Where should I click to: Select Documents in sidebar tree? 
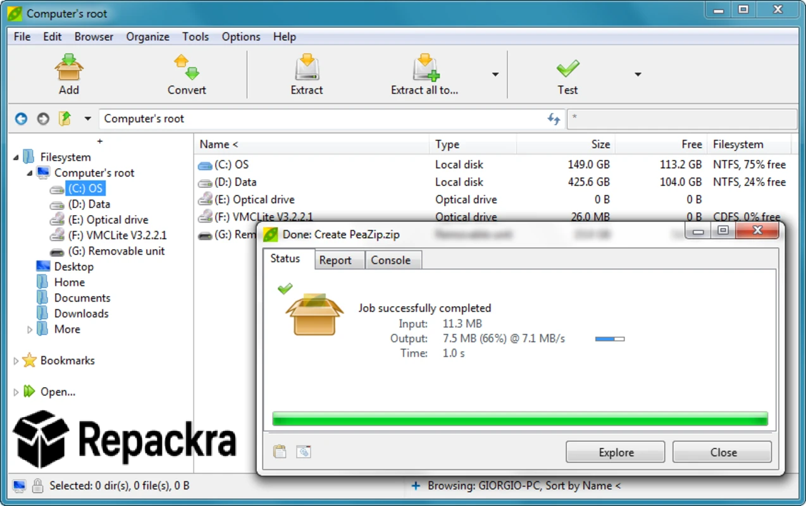pyautogui.click(x=82, y=297)
